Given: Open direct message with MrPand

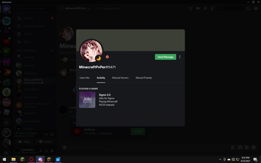Looking at the screenshot, I should (35, 57).
